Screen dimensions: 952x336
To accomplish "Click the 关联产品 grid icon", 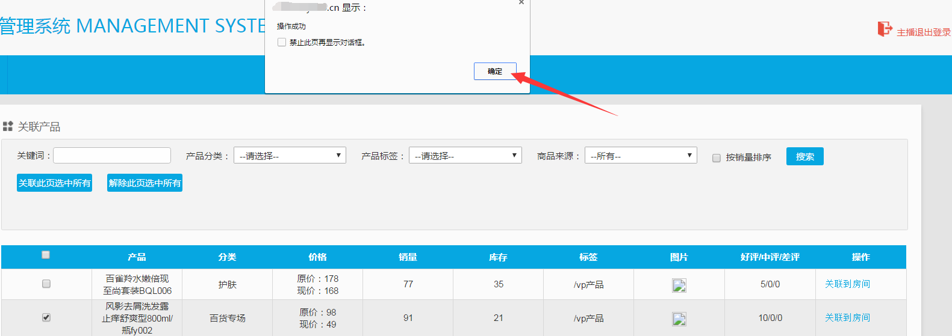I will (8, 126).
